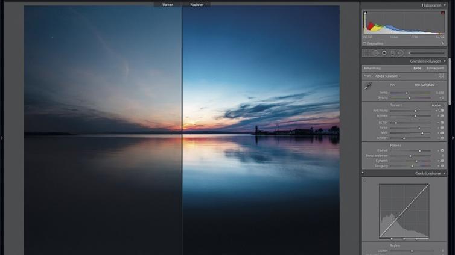
Task: Click the Dynamik slider handle
Action: 416,161
